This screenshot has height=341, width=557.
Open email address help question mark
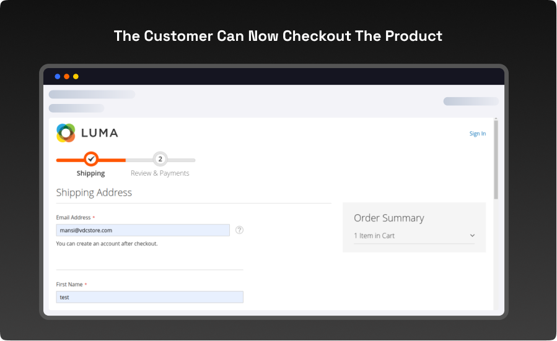click(x=239, y=230)
